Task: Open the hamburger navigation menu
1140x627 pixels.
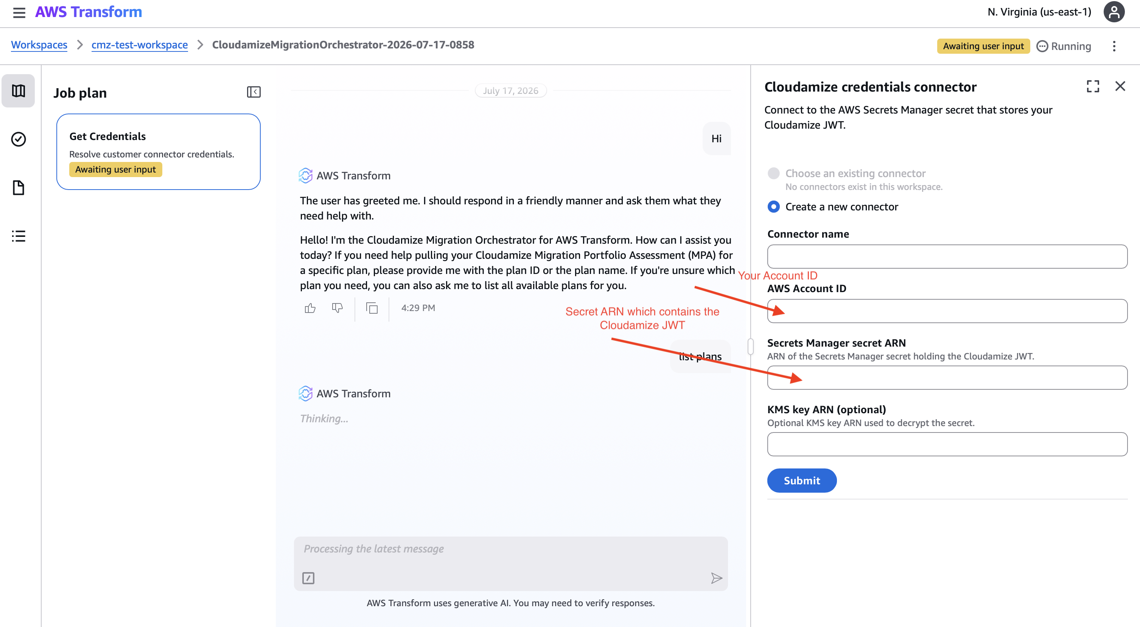Action: point(19,12)
